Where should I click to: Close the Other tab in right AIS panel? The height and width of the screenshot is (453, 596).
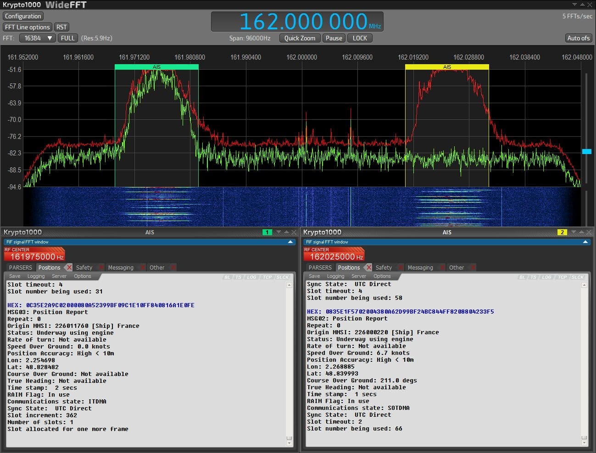click(472, 267)
